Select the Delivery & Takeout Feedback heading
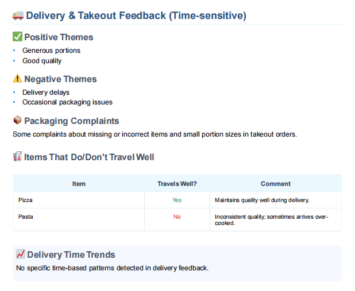355x291 pixels. point(136,15)
